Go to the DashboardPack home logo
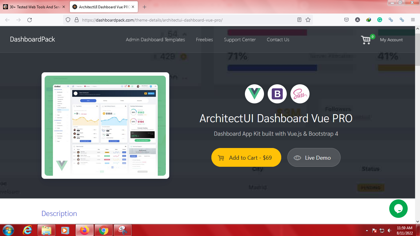This screenshot has width=420, height=236. point(33,39)
